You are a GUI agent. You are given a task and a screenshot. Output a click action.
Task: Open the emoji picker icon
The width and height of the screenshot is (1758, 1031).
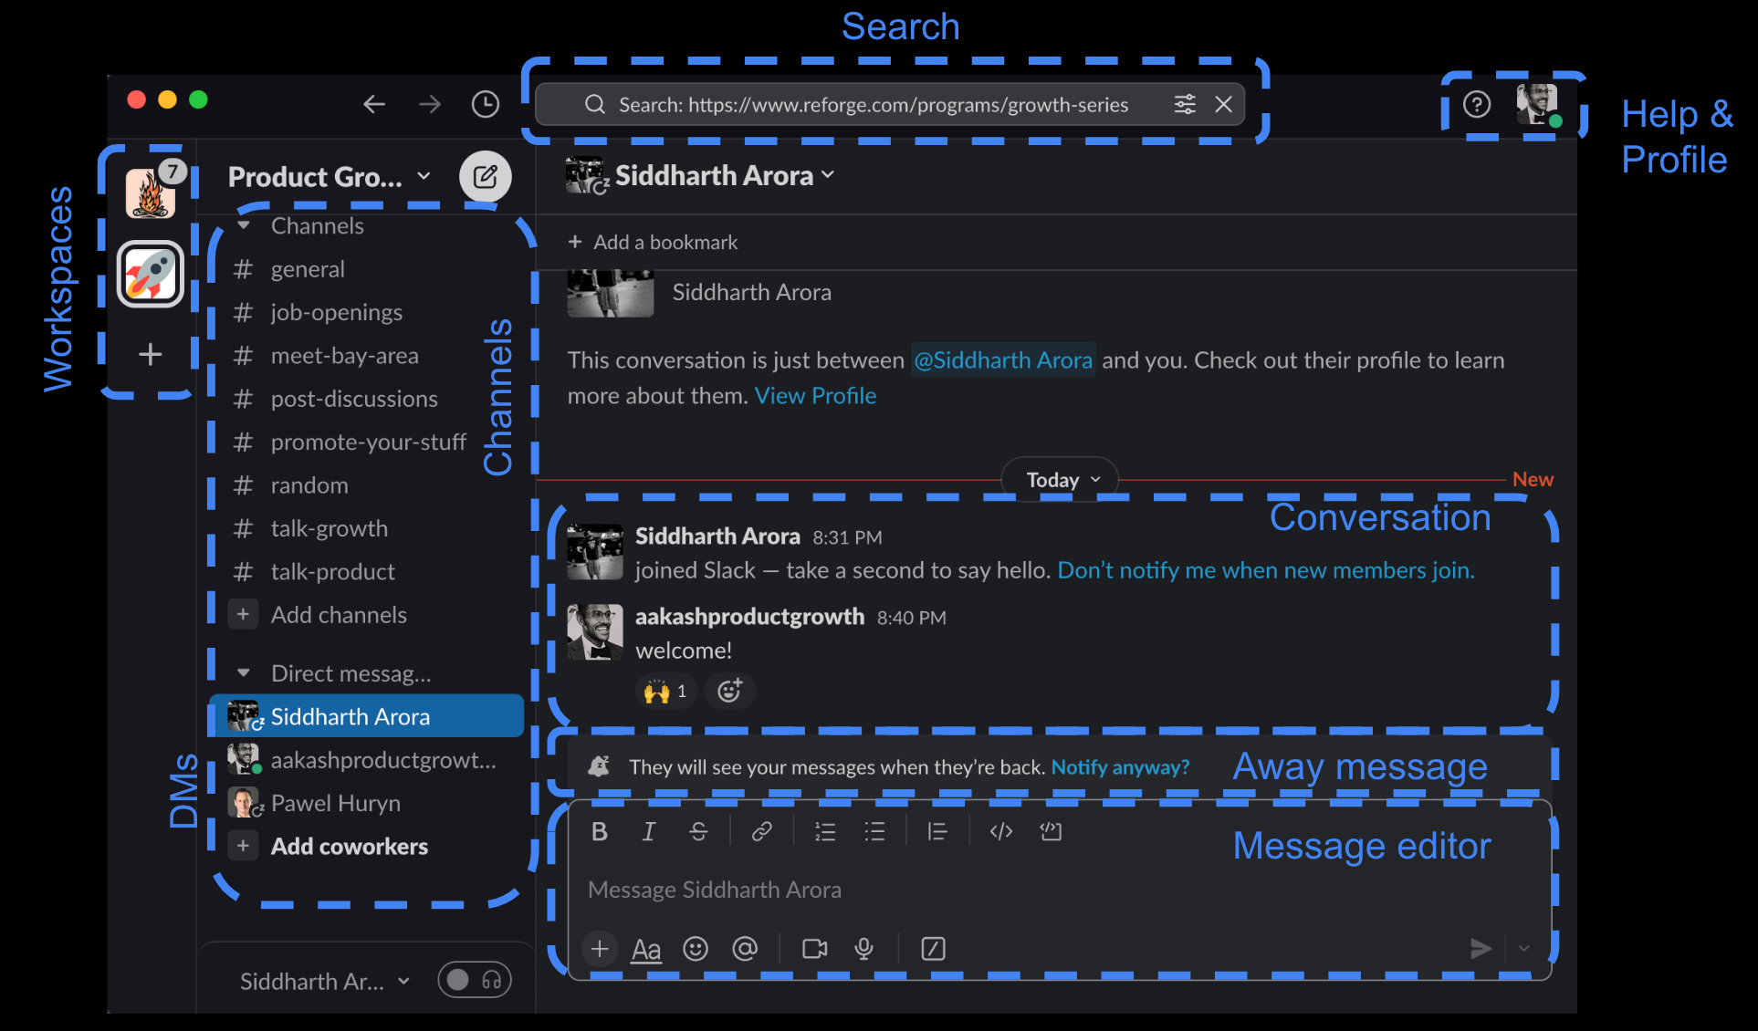point(694,950)
